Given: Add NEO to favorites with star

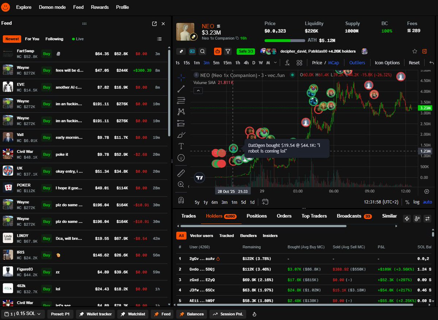Looking at the screenshot, I should [x=415, y=51].
